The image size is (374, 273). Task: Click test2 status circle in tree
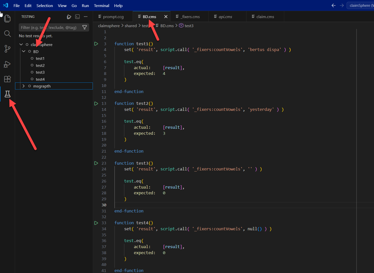click(32, 65)
